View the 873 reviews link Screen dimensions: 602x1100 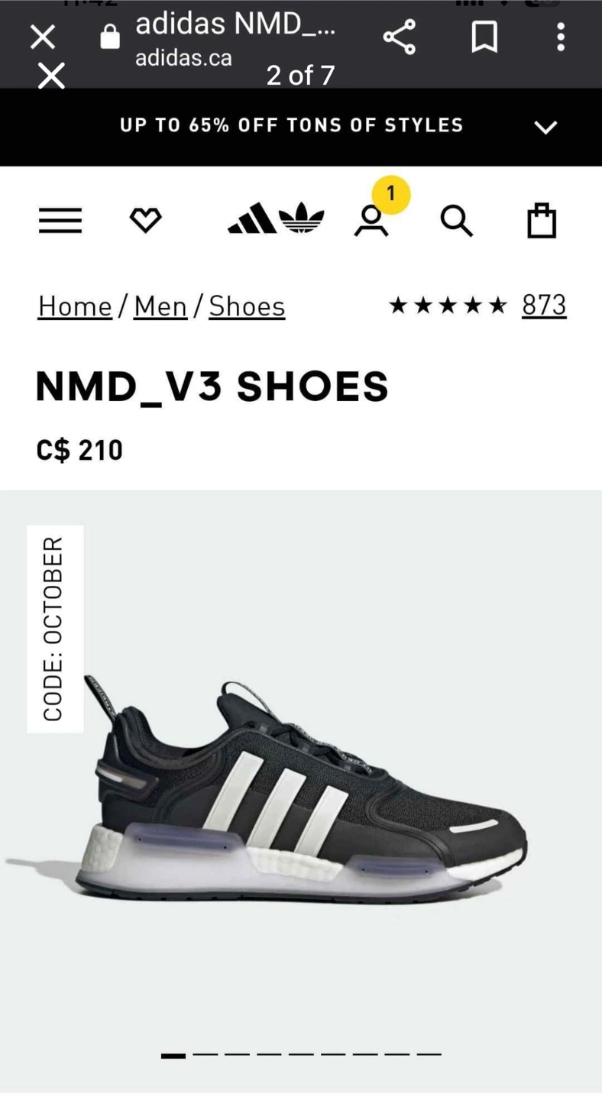(544, 305)
